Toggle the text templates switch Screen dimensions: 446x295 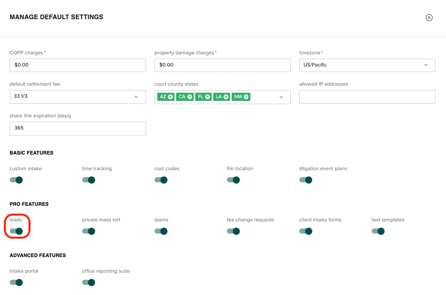point(378,231)
